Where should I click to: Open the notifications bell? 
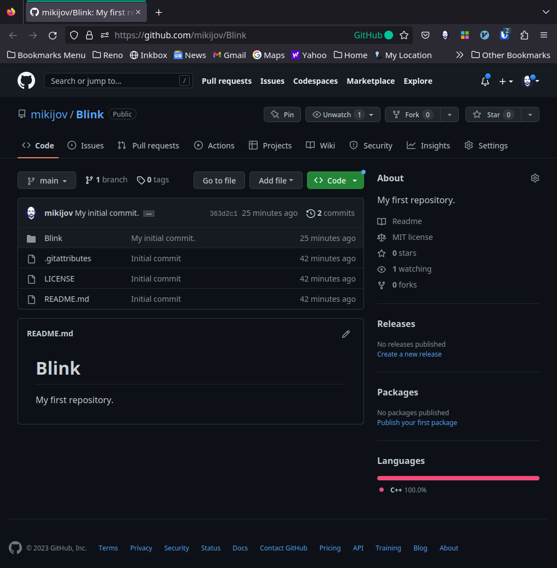click(485, 81)
